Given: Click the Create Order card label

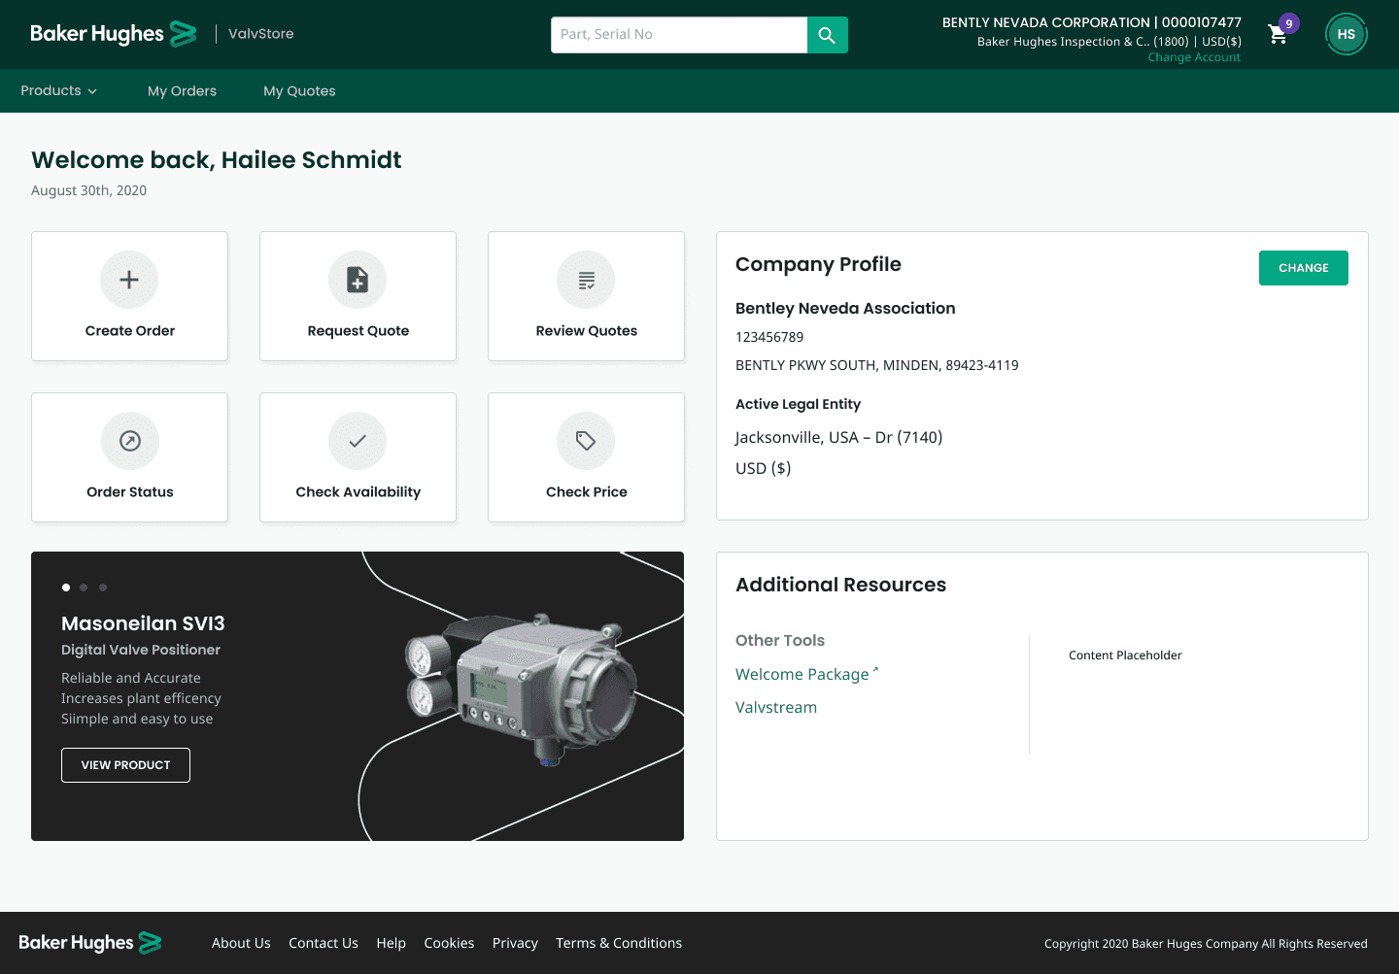Looking at the screenshot, I should (130, 331).
